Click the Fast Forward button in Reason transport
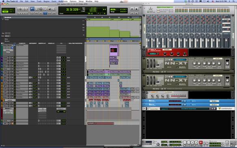 point(188,142)
